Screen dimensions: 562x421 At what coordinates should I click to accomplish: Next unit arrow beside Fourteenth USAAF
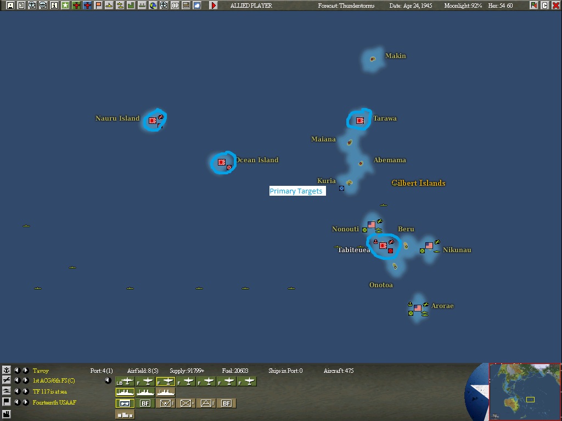[x=25, y=402]
